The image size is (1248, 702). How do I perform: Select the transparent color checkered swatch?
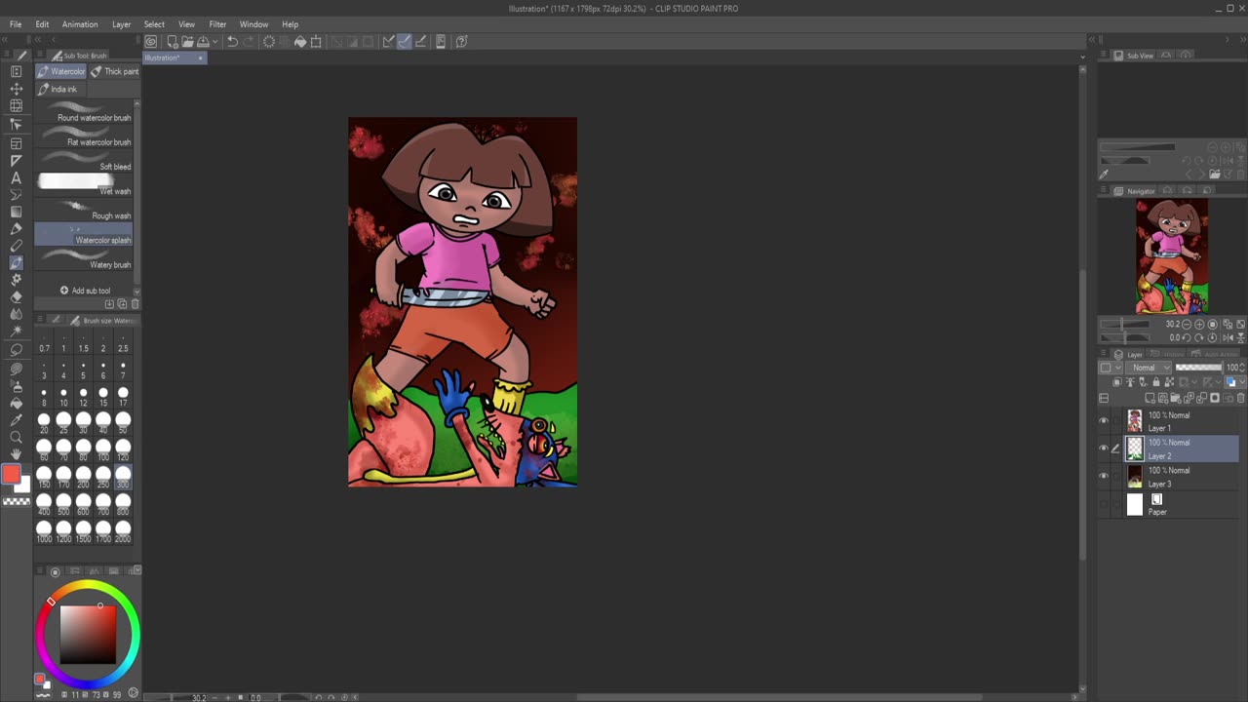click(x=17, y=501)
